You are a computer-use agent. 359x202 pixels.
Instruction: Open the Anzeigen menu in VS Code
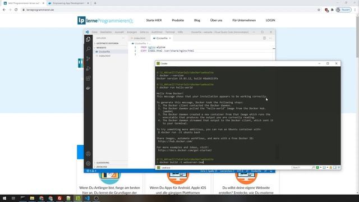(x=132, y=32)
